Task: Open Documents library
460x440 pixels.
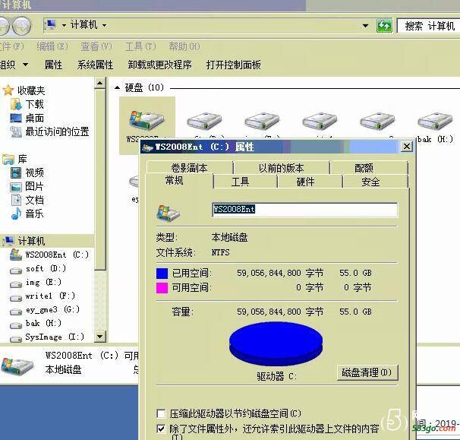Action: (27, 200)
